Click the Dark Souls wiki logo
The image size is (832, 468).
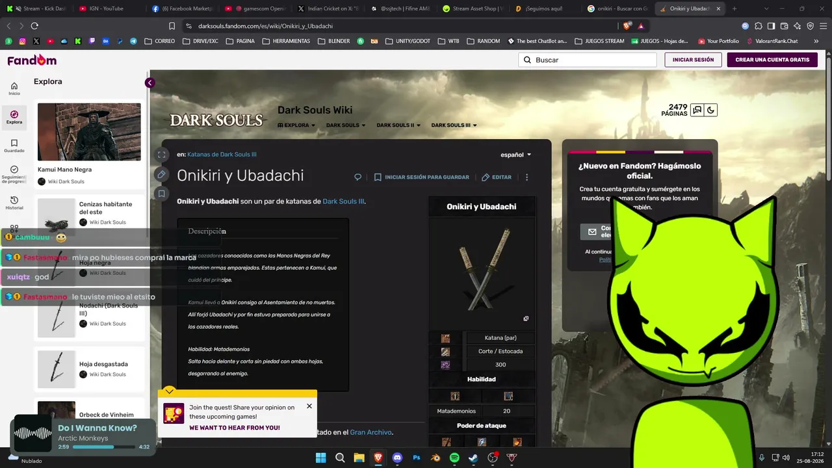(216, 120)
